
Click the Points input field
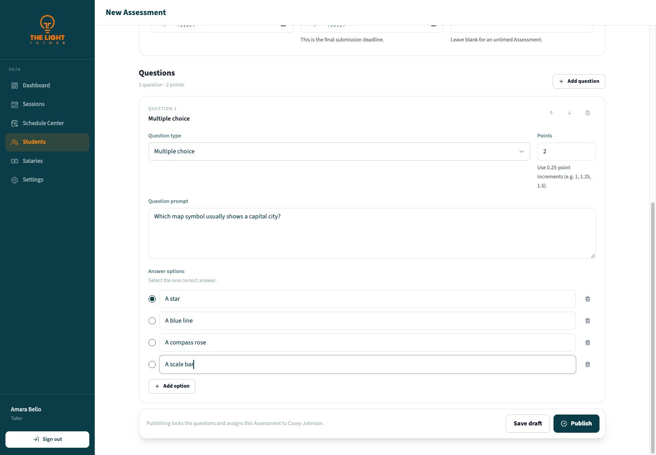tap(566, 152)
